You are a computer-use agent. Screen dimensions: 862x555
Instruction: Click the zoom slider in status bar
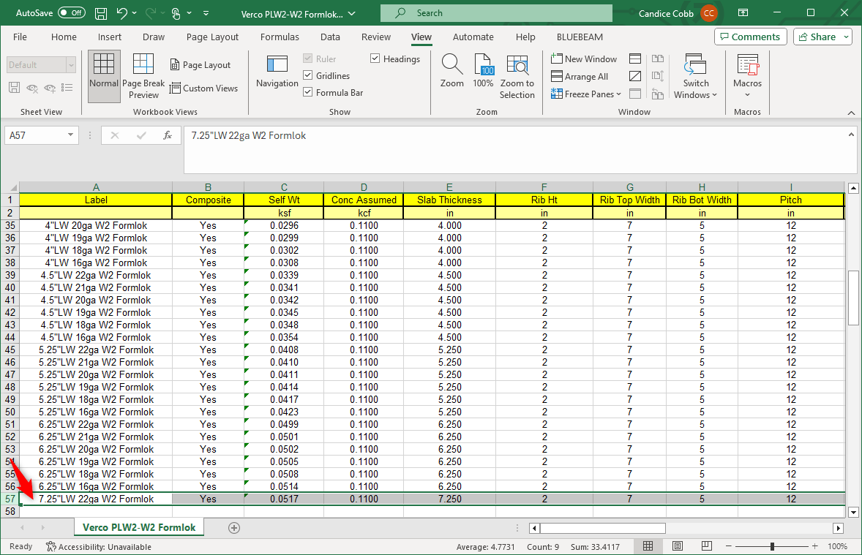coord(773,546)
